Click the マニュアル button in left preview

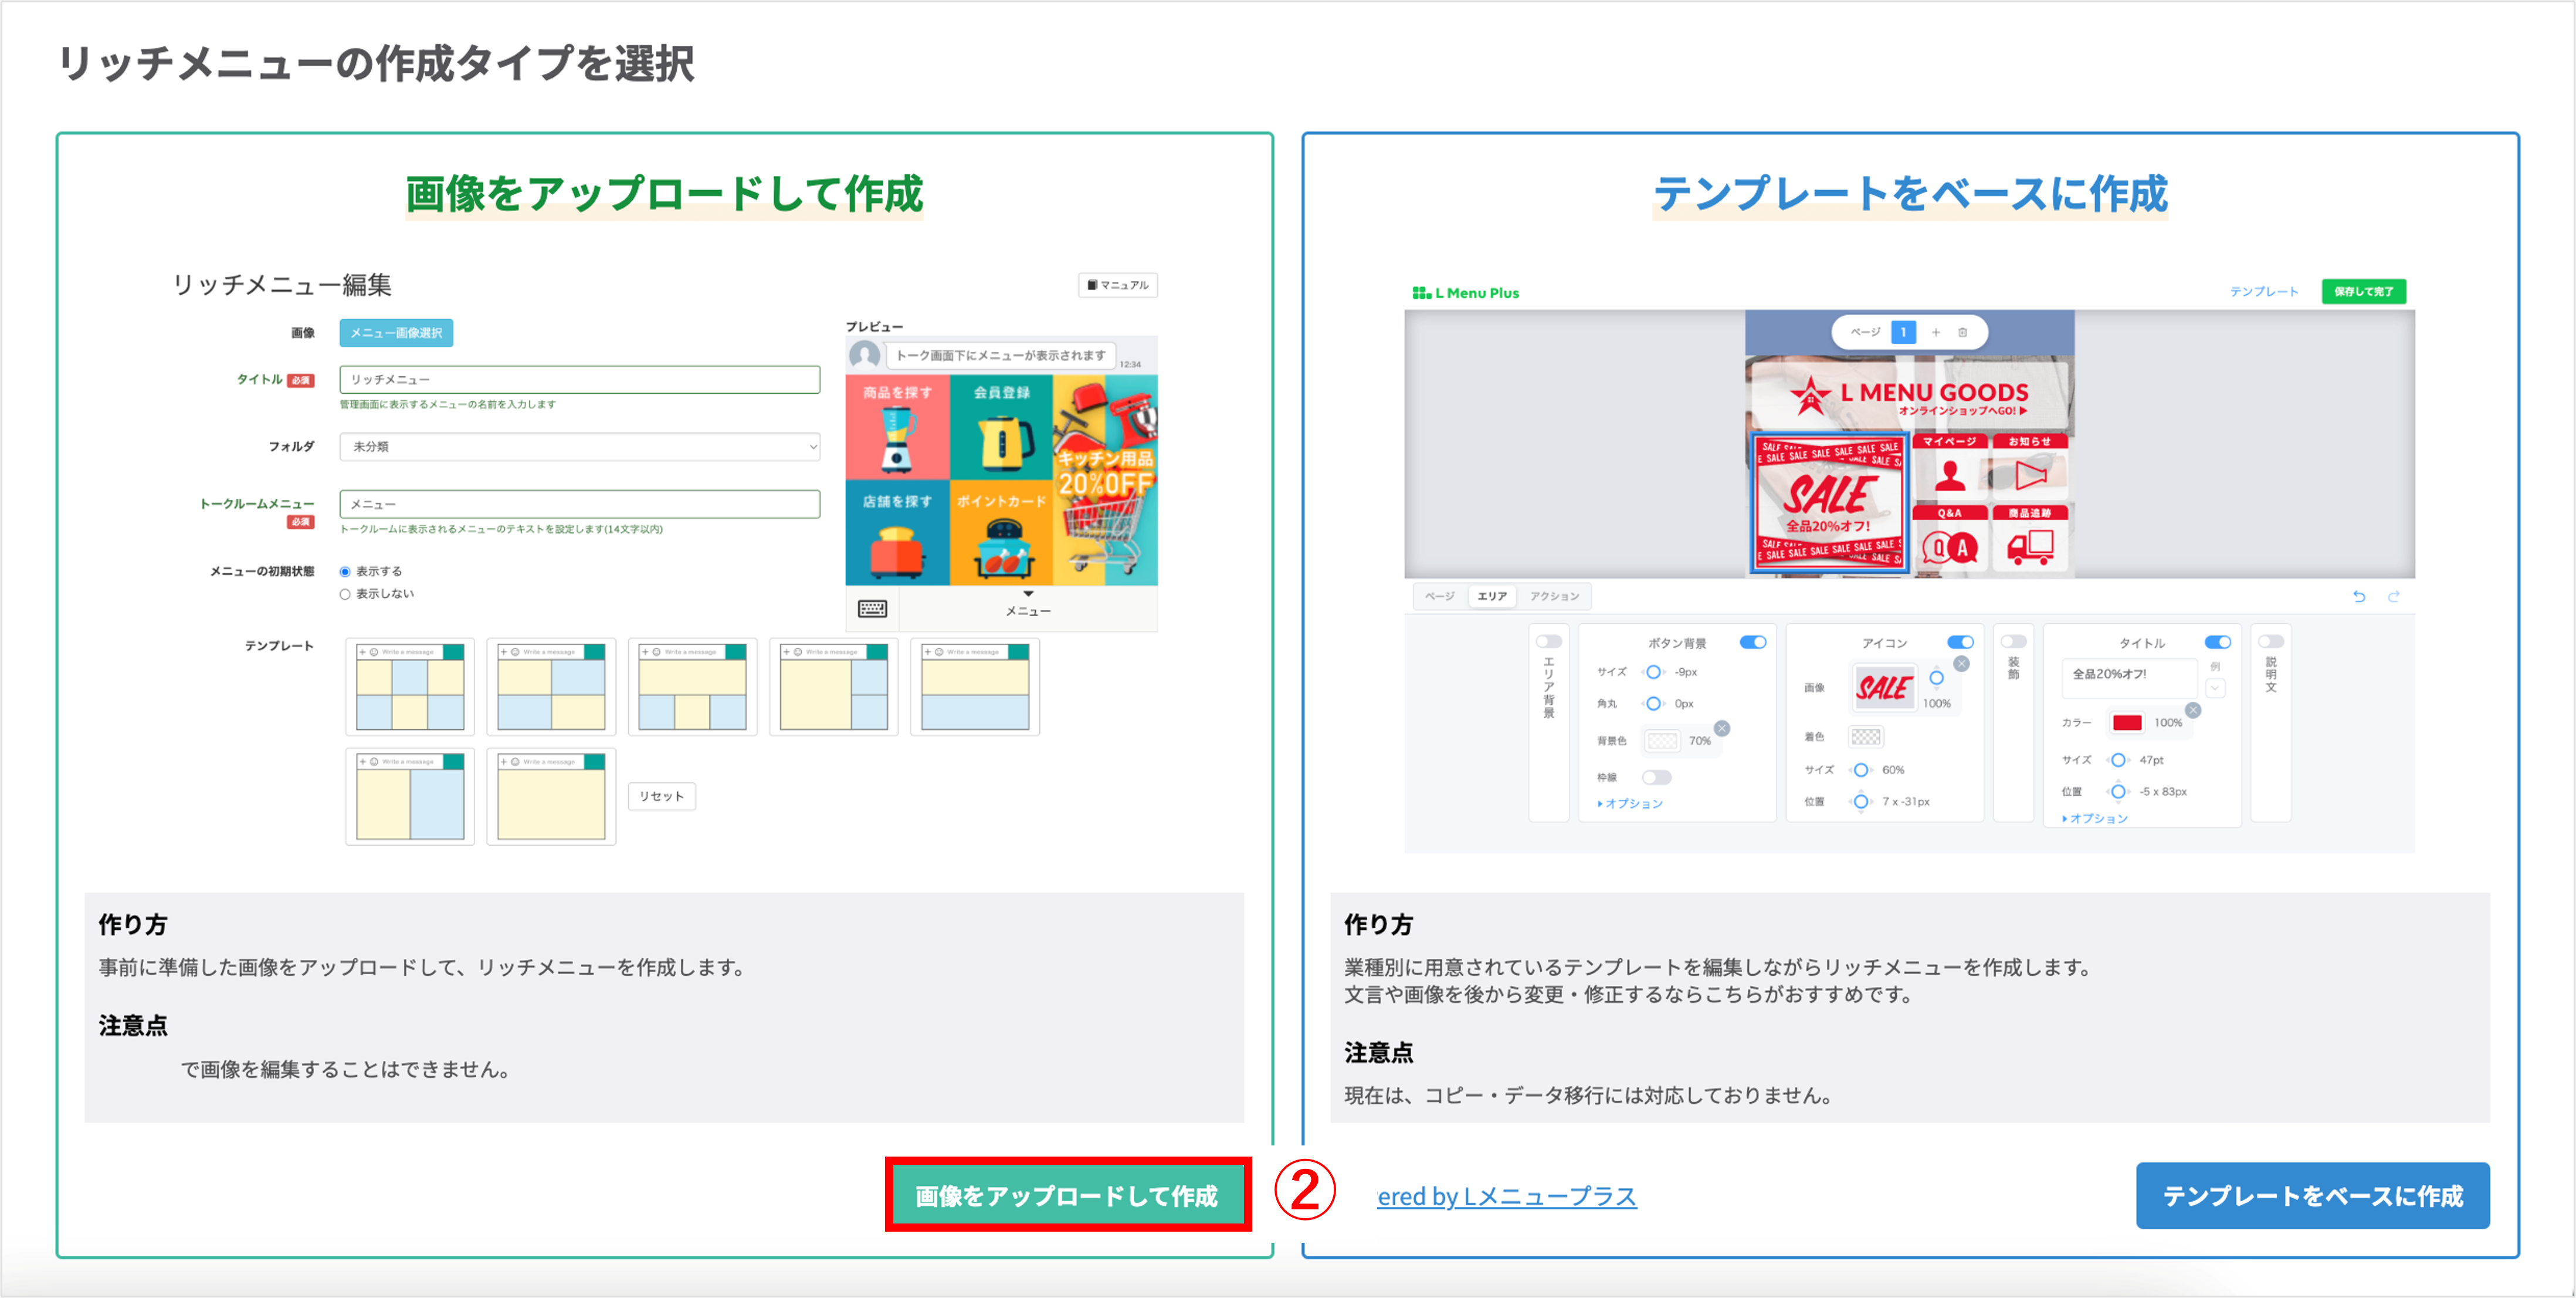click(x=1118, y=285)
